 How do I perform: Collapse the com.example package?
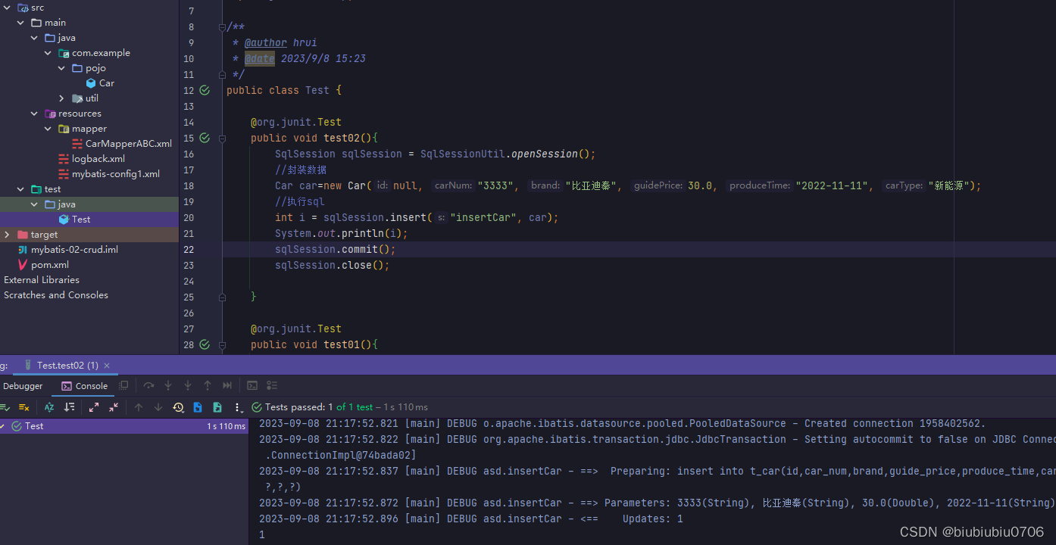pyautogui.click(x=48, y=53)
